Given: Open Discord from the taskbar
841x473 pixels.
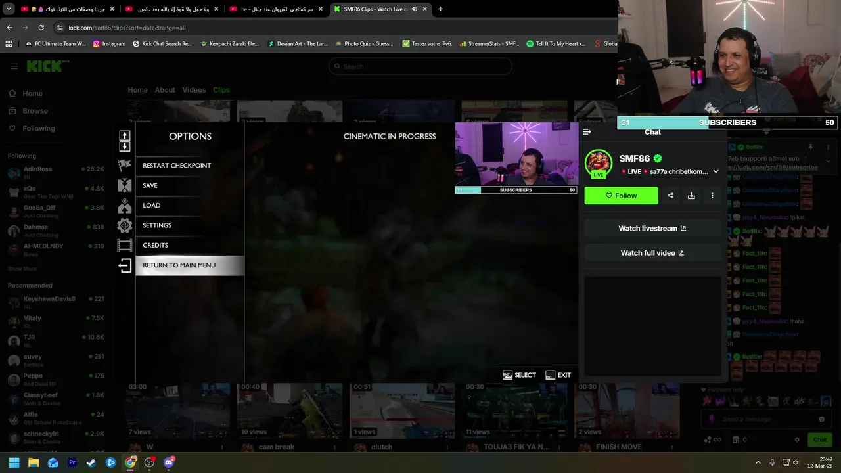Looking at the screenshot, I should pyautogui.click(x=169, y=462).
